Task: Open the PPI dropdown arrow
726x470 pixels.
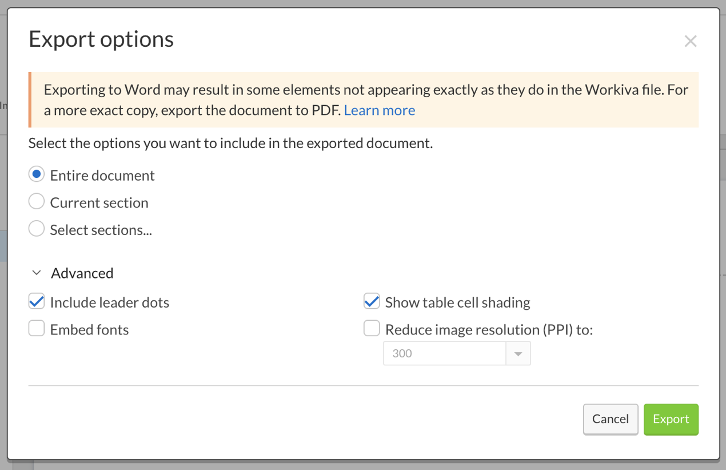Action: pyautogui.click(x=518, y=354)
